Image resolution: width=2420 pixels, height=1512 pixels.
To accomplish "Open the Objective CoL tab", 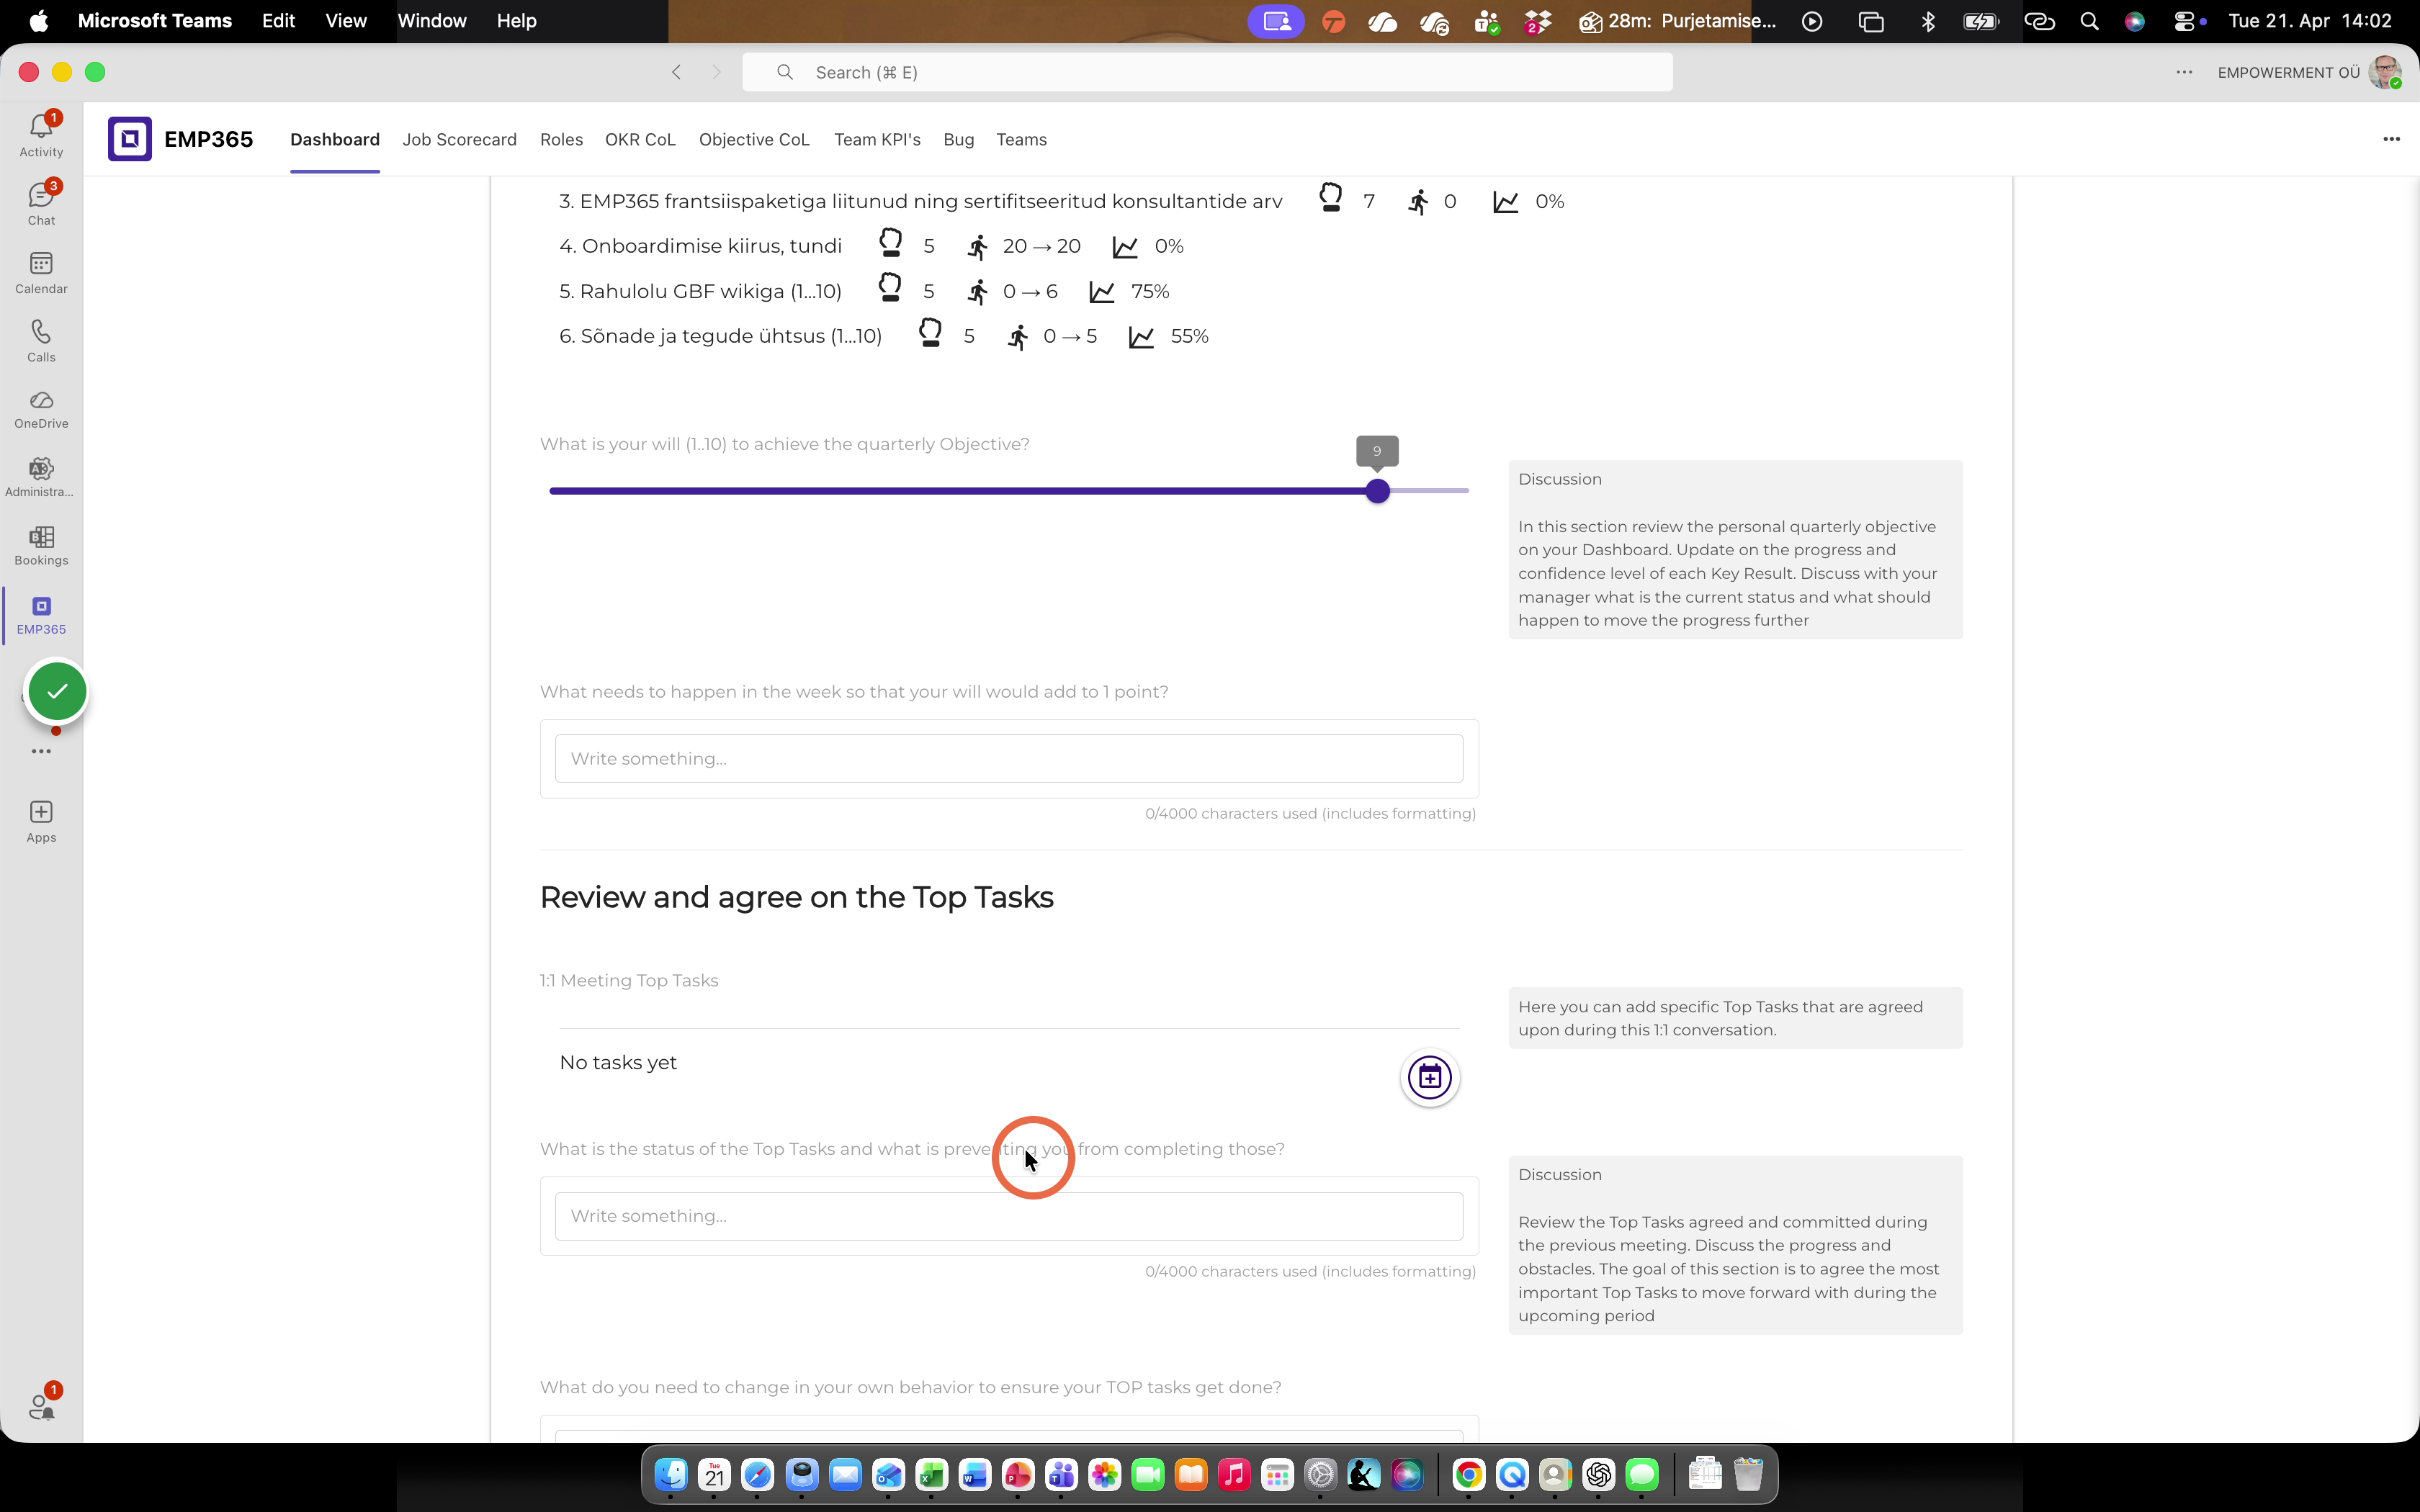I will (x=754, y=139).
